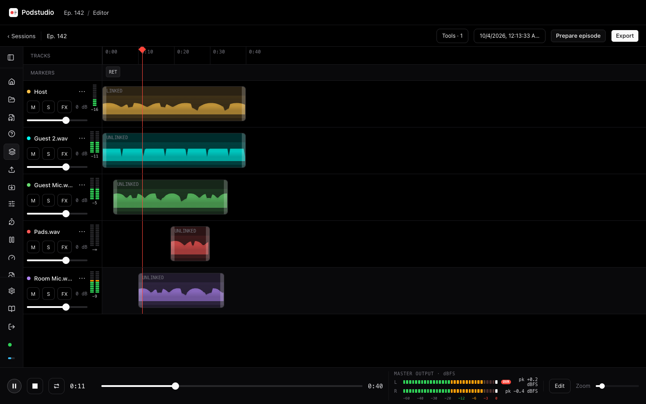The image size is (646, 404).
Task: Go back to Sessions
Action: 22,36
